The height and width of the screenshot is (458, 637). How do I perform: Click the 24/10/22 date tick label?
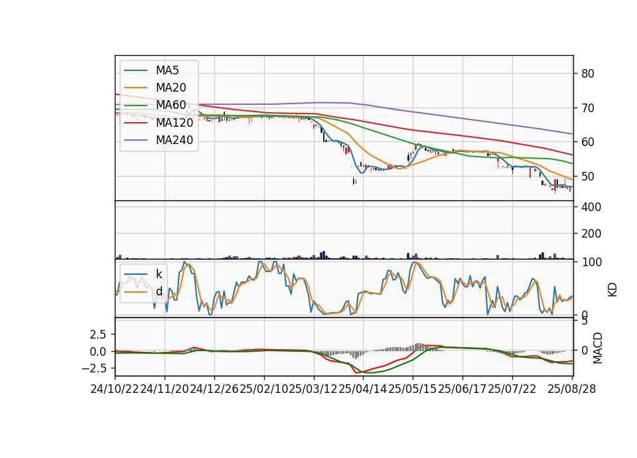pos(115,389)
